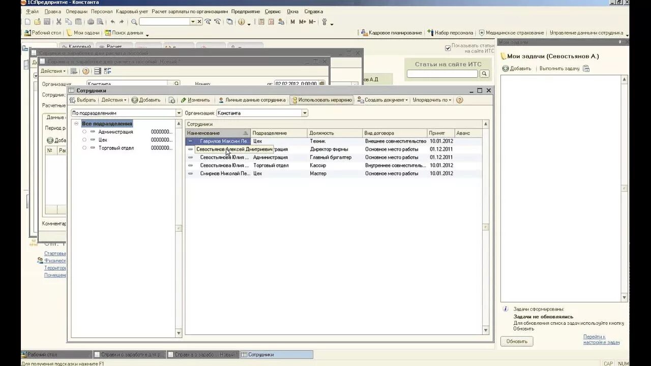
Task: Open the Help info icon in toolbar
Action: point(241,22)
